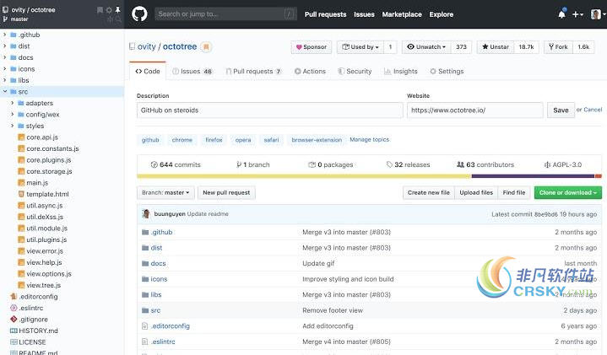Open the notifications bell
The width and height of the screenshot is (607, 355).
click(561, 14)
